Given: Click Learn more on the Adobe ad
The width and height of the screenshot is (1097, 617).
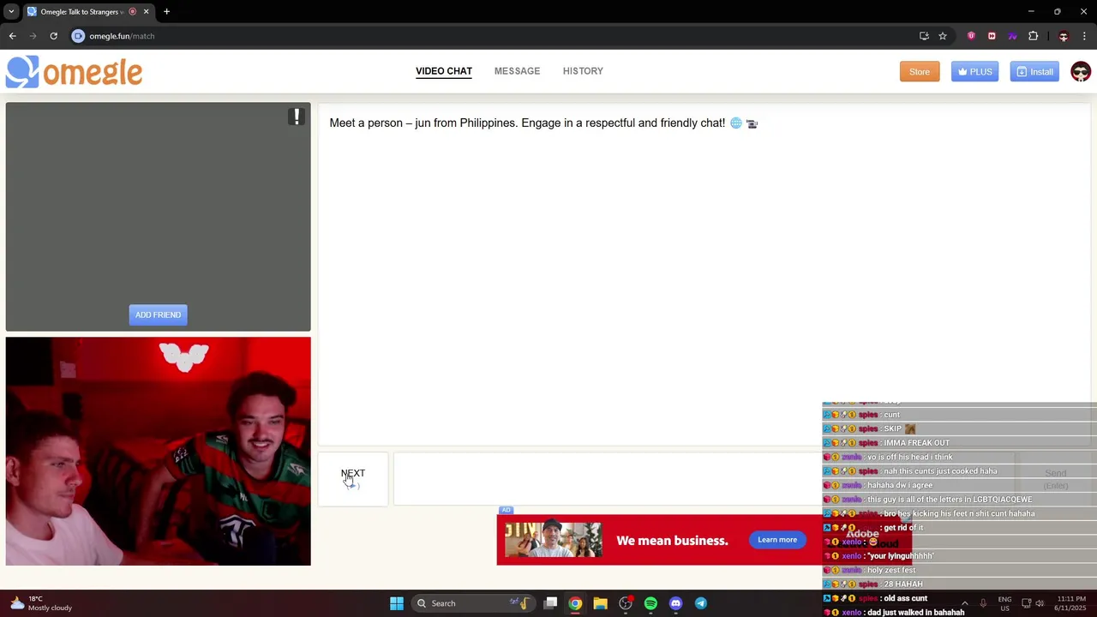Looking at the screenshot, I should (777, 540).
